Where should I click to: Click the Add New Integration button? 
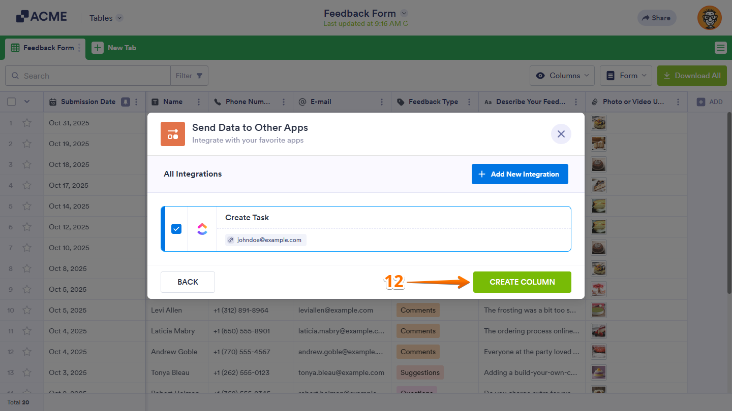(520, 174)
